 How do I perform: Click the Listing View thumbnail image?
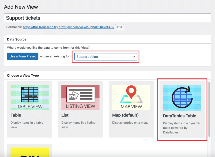click(x=80, y=97)
